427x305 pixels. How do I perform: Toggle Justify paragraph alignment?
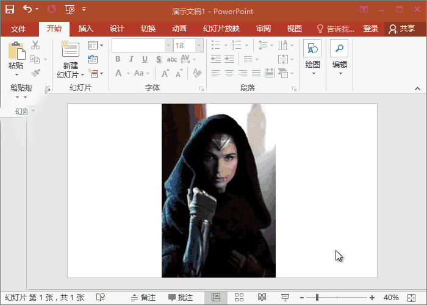click(256, 73)
